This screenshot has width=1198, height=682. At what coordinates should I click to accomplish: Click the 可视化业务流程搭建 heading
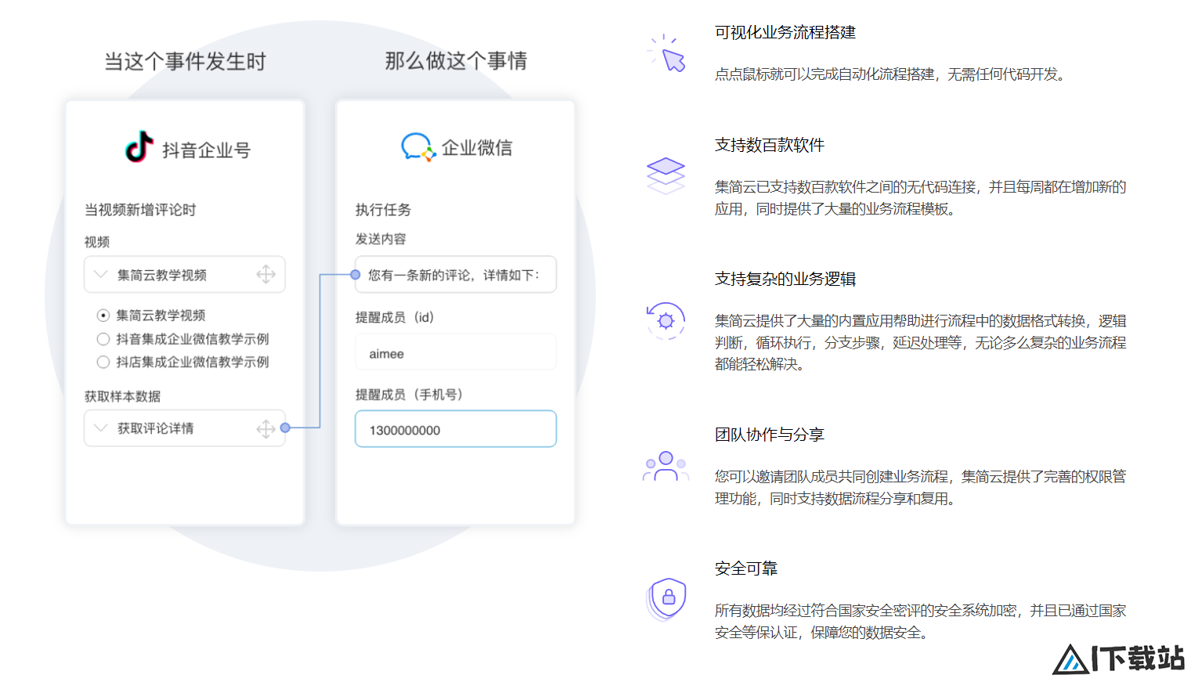click(x=785, y=32)
